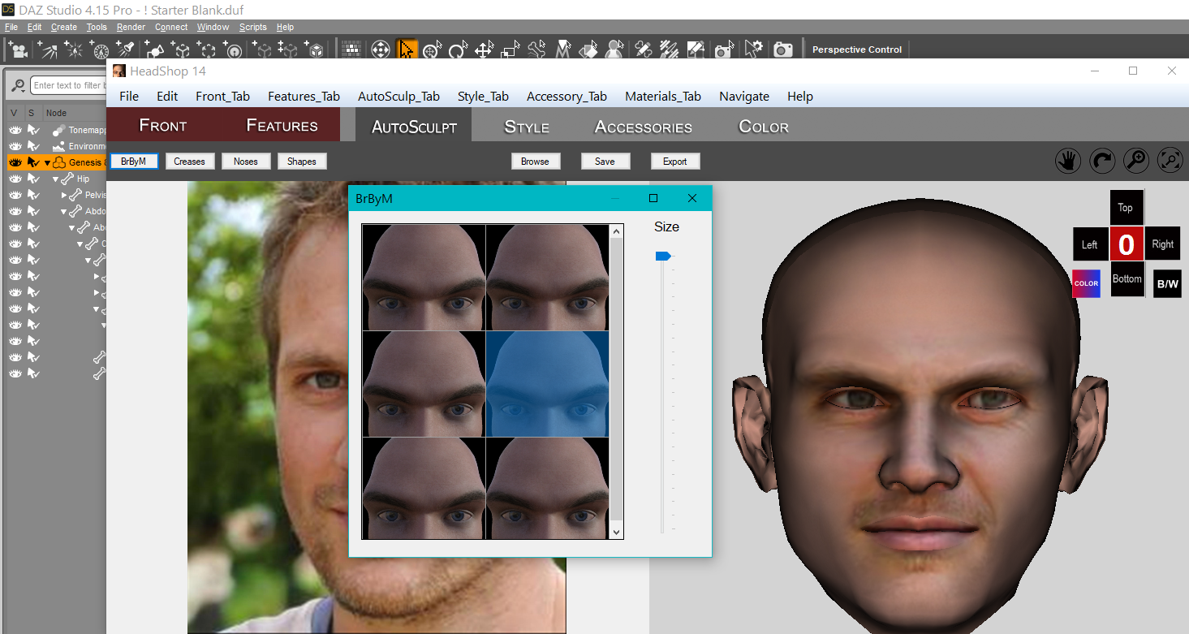Toggle visibility of the Hip bone

[x=15, y=179]
